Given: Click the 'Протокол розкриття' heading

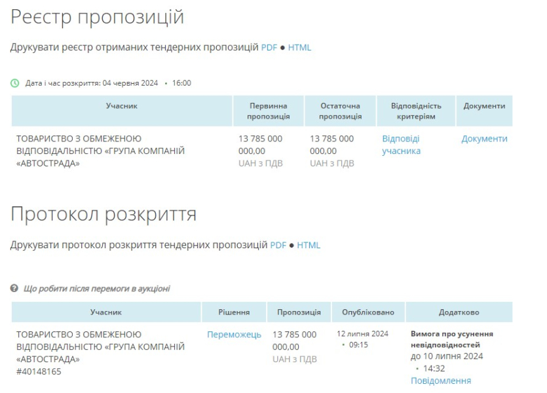Looking at the screenshot, I should click(104, 215).
